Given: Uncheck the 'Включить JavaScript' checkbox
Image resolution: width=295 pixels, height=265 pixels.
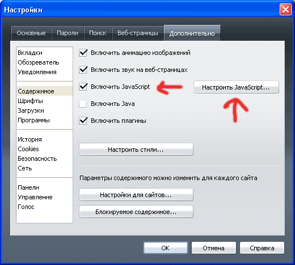Looking at the screenshot, I should click(83, 87).
